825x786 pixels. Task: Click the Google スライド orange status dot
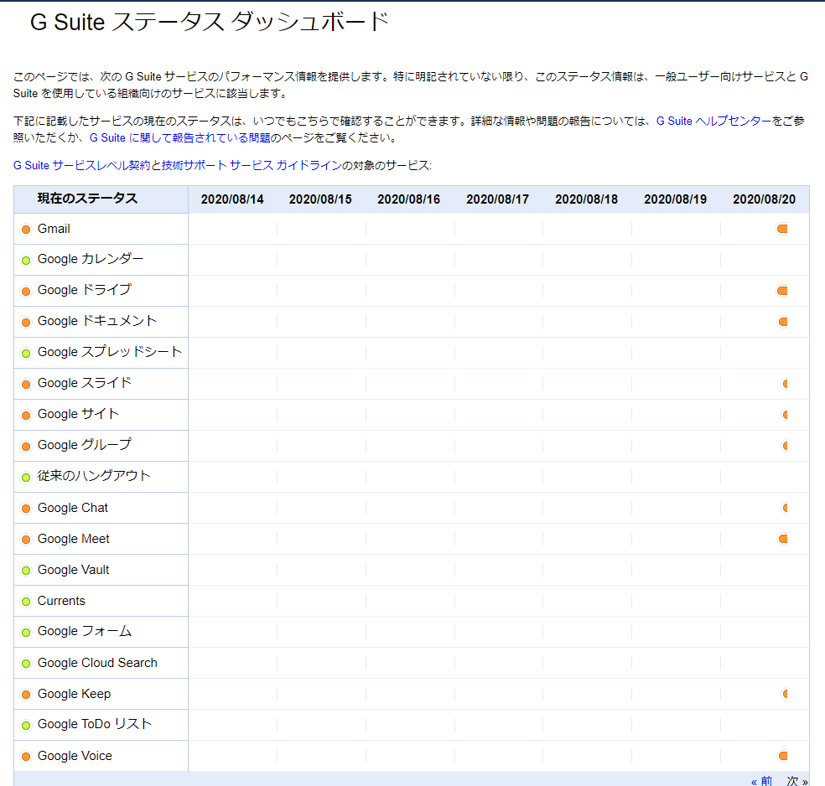(x=26, y=385)
